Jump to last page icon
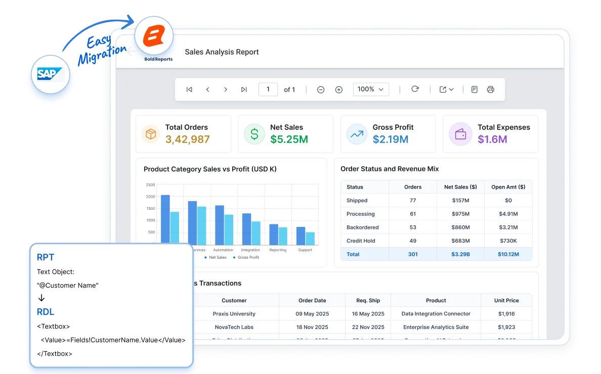The width and height of the screenshot is (601, 374). coord(244,89)
